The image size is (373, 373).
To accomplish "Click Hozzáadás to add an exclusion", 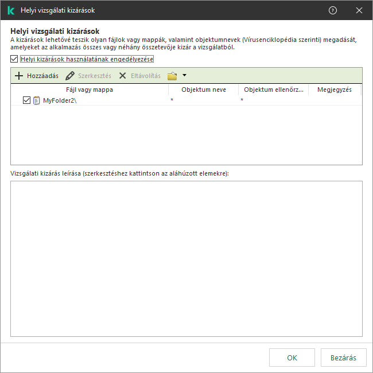I will 37,76.
